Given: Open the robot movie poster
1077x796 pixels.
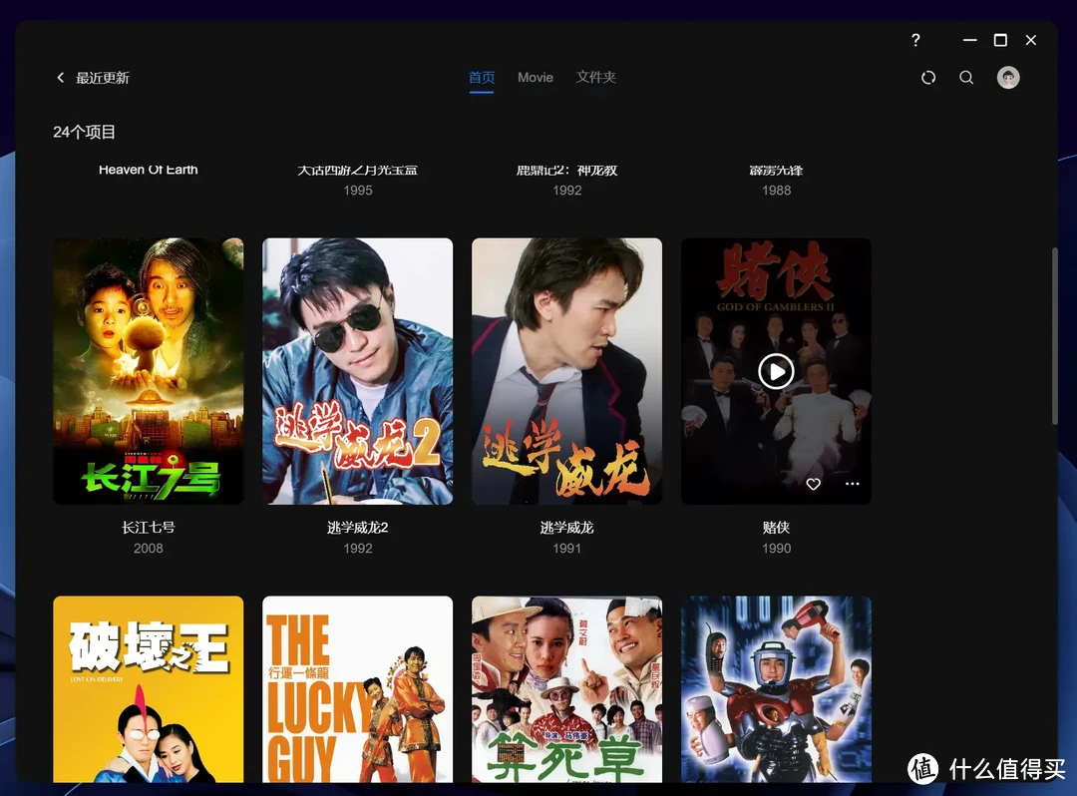Looking at the screenshot, I should point(776,689).
